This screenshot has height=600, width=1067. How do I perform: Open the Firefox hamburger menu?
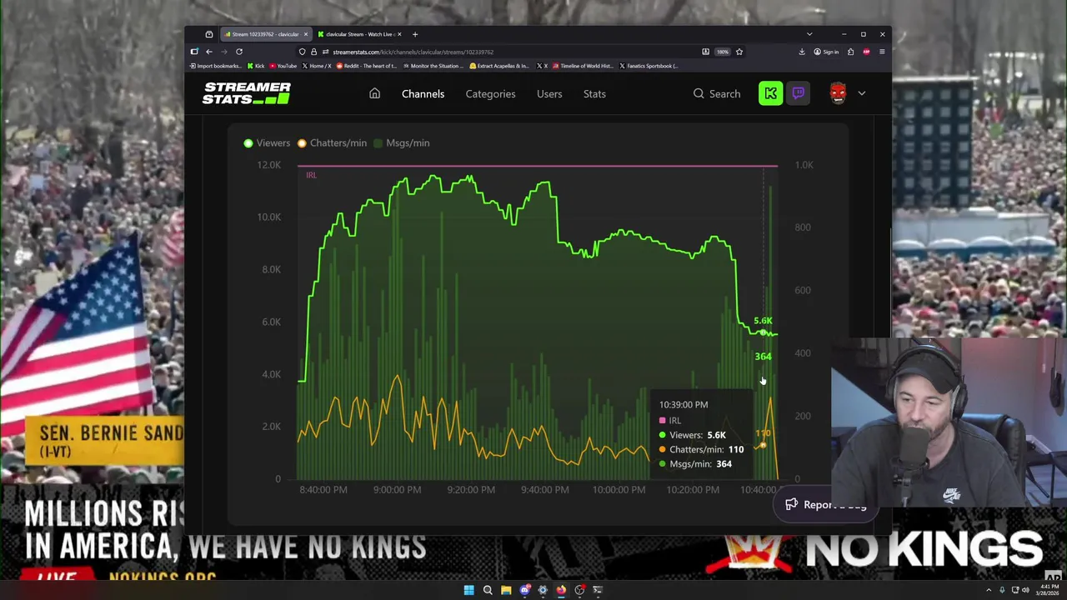pyautogui.click(x=882, y=52)
